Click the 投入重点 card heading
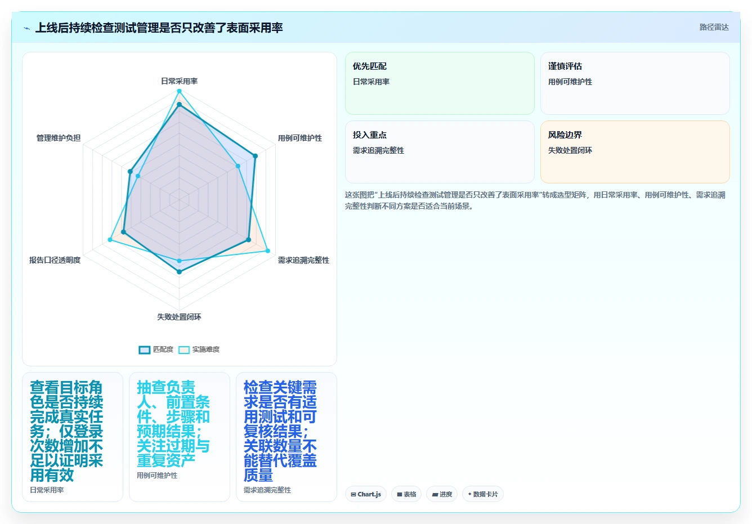 (369, 135)
